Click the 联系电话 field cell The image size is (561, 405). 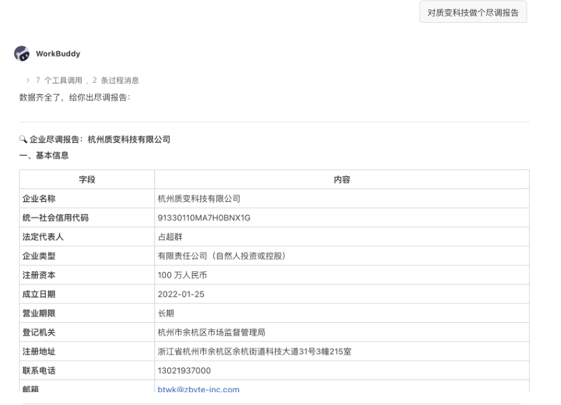click(87, 371)
